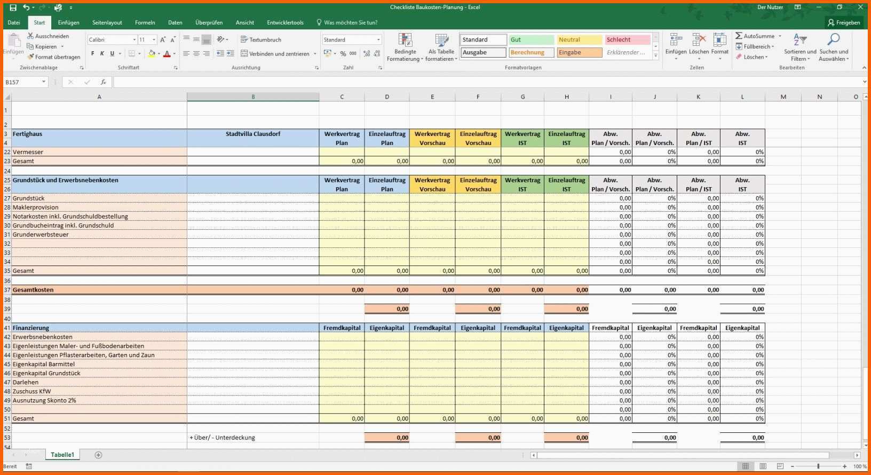Open Als Tabelle formatieren menu

tap(442, 47)
